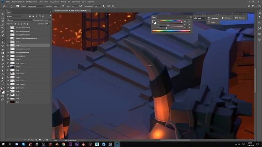Expand the smoothing percentage arrow
The image size is (262, 147).
[x=100, y=6]
